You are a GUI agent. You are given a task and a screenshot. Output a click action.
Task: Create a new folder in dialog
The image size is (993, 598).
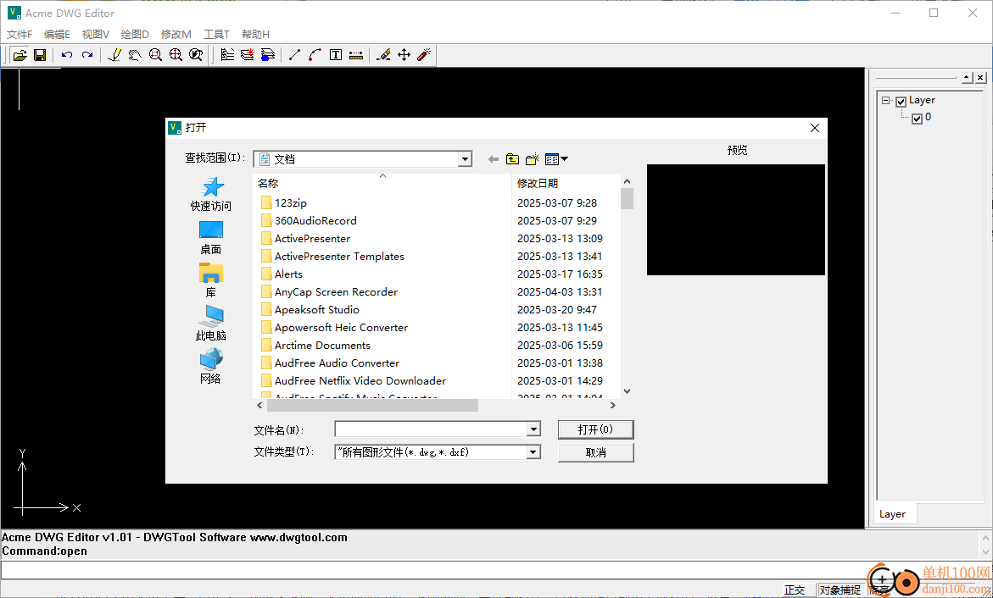click(x=532, y=159)
